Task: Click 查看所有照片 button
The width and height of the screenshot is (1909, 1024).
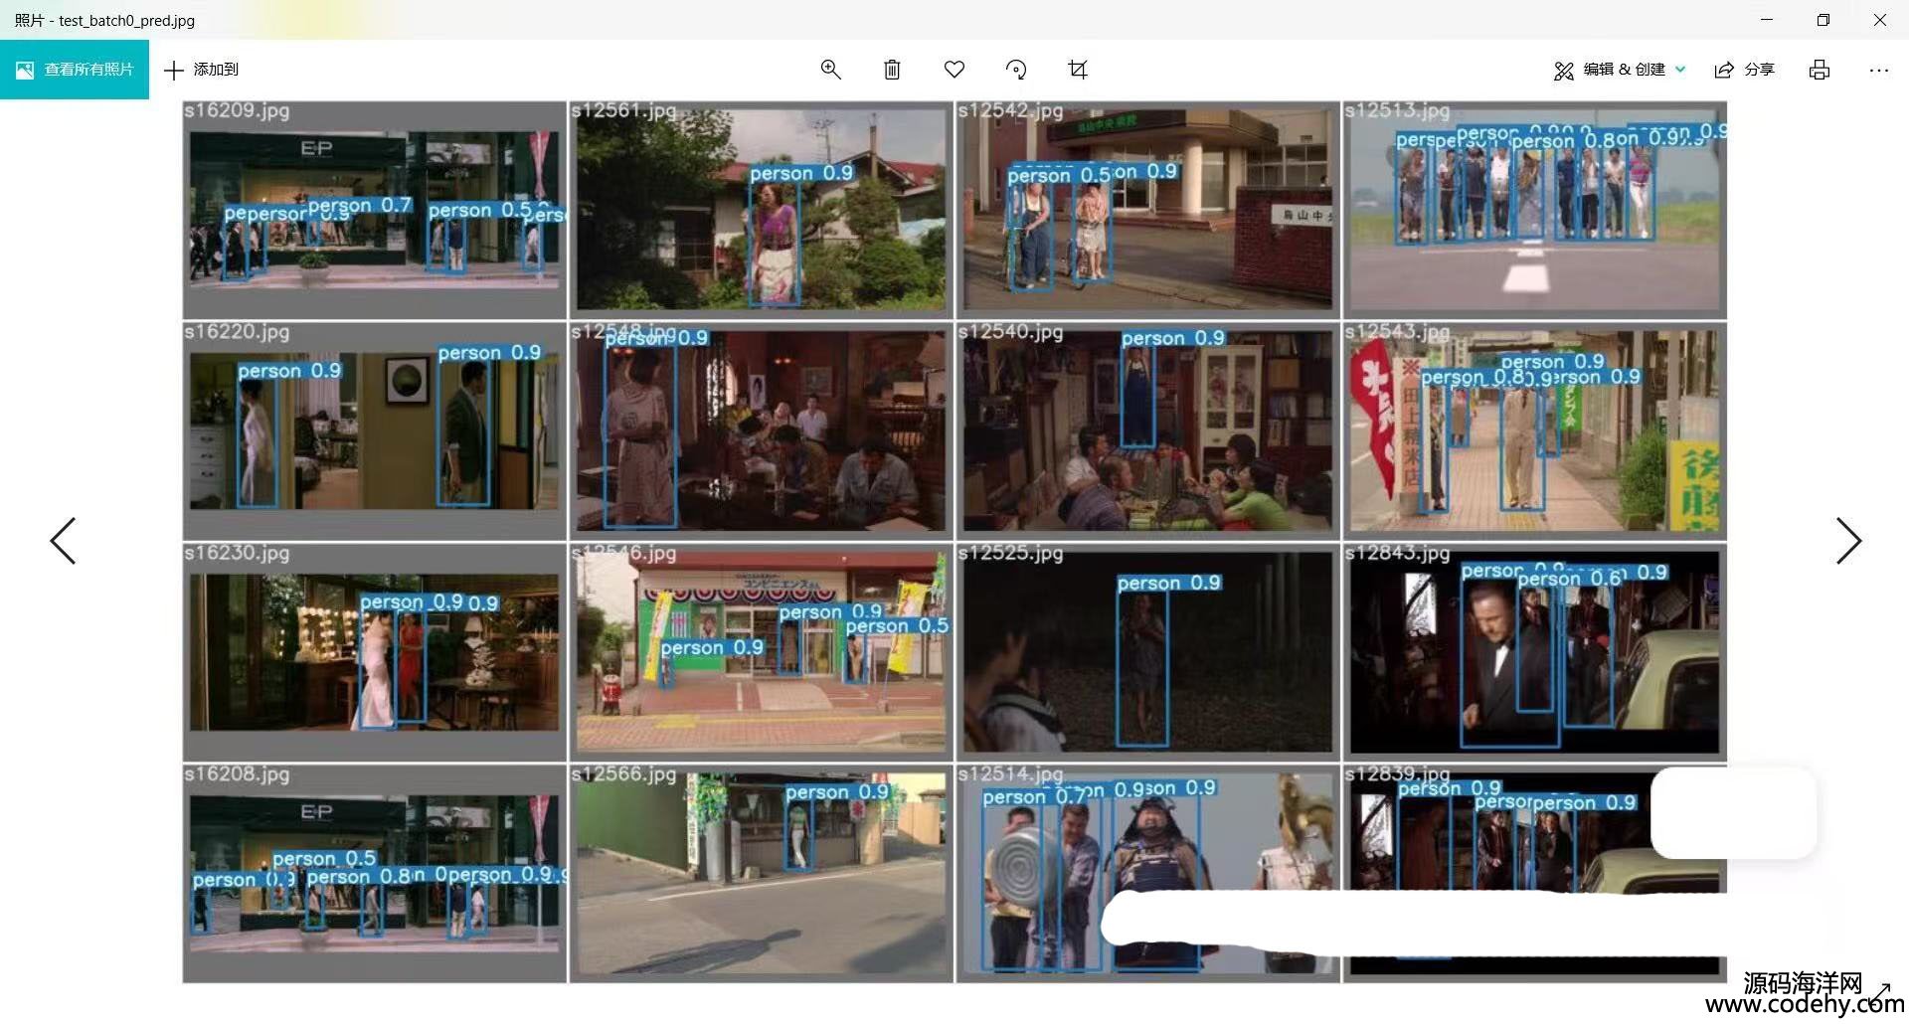Action: (x=75, y=70)
